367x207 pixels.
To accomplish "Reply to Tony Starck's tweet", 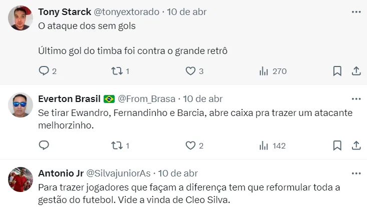I will point(44,71).
